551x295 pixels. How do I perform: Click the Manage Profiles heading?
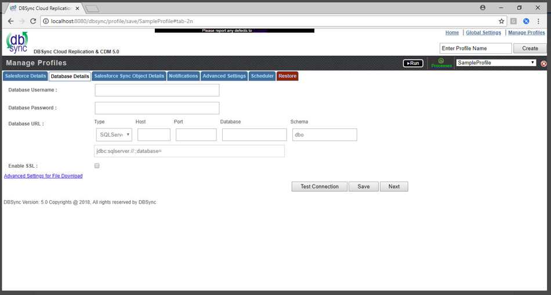coord(36,62)
